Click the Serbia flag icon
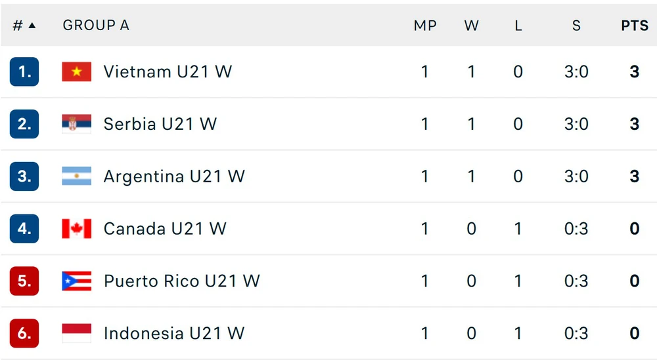657x360 pixels. 77,124
